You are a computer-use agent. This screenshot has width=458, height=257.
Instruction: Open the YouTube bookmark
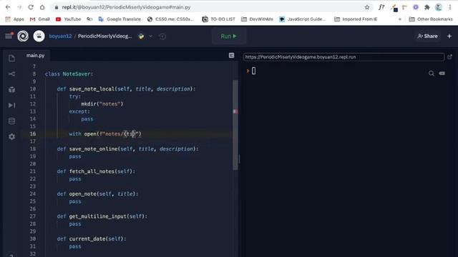(x=69, y=19)
